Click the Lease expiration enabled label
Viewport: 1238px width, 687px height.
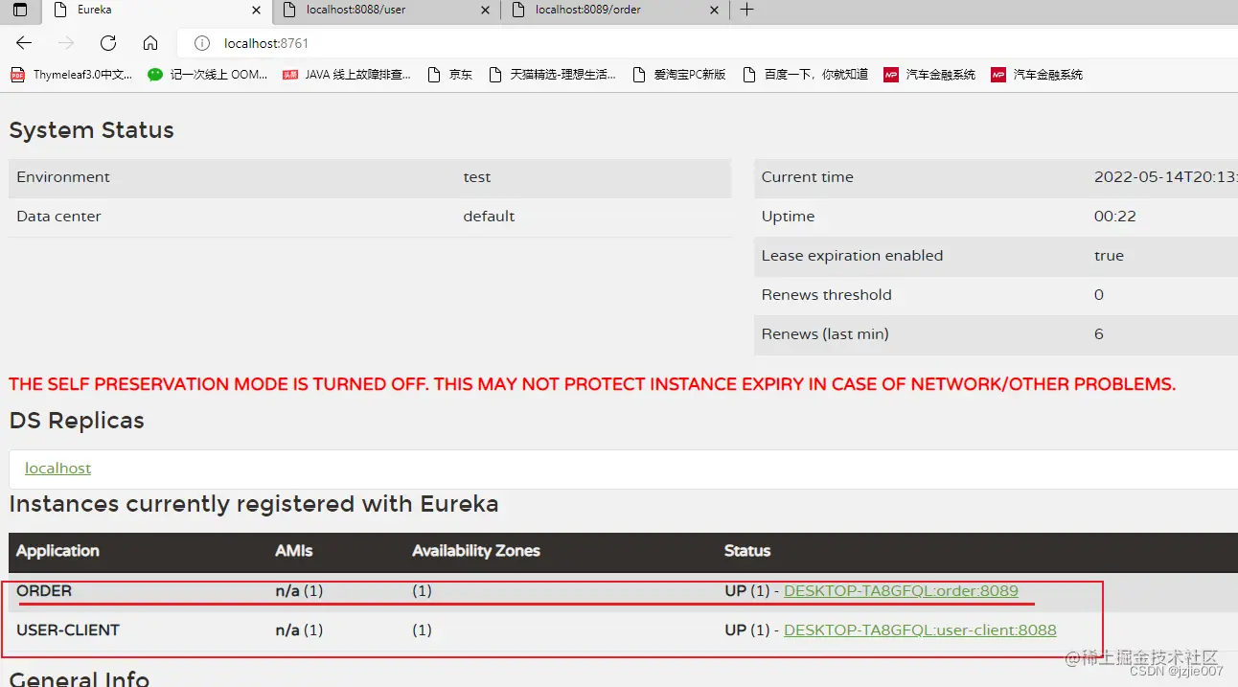tap(853, 256)
